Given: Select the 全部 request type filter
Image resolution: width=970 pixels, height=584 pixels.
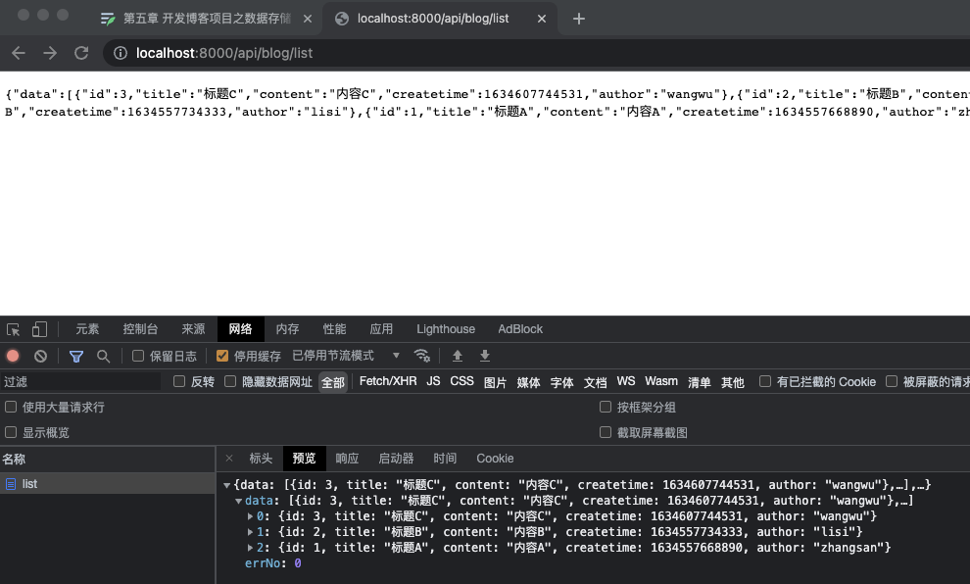Looking at the screenshot, I should point(333,382).
